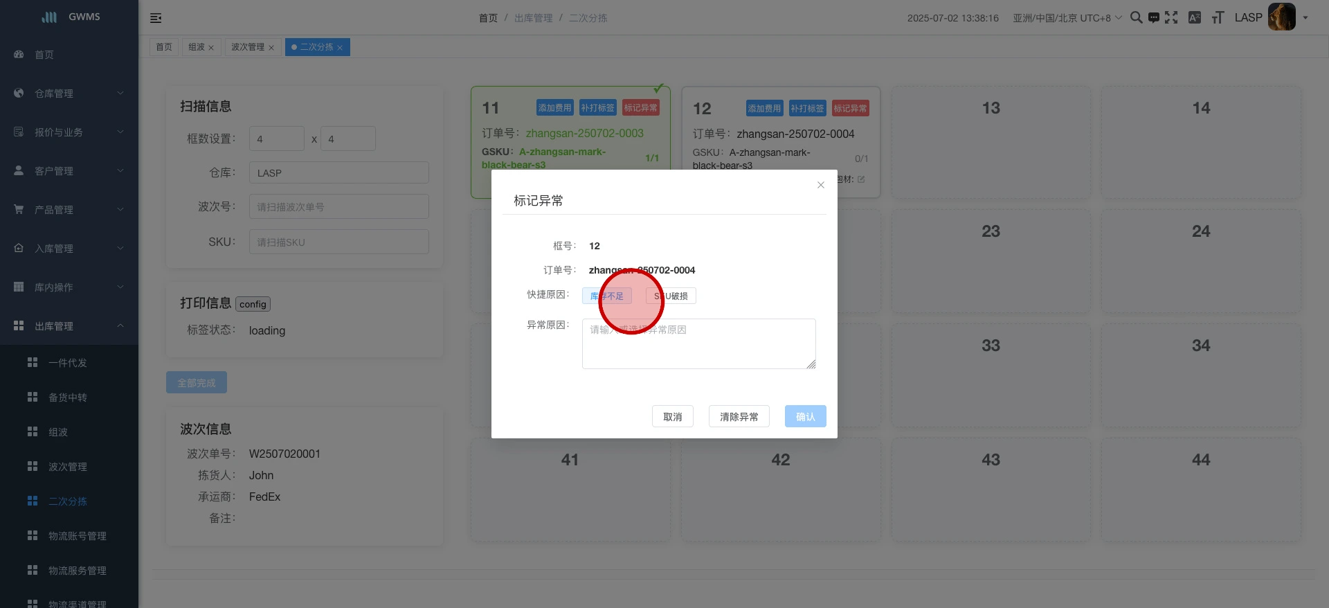Screen dimensions: 1329x608
Task: Click the 取消 button in the dialog
Action: pos(672,417)
